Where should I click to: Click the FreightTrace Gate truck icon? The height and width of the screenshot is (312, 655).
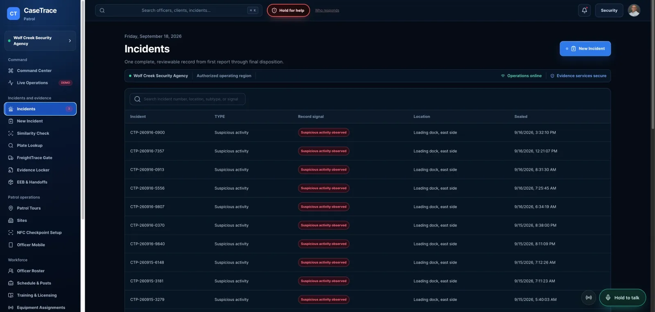pos(11,158)
